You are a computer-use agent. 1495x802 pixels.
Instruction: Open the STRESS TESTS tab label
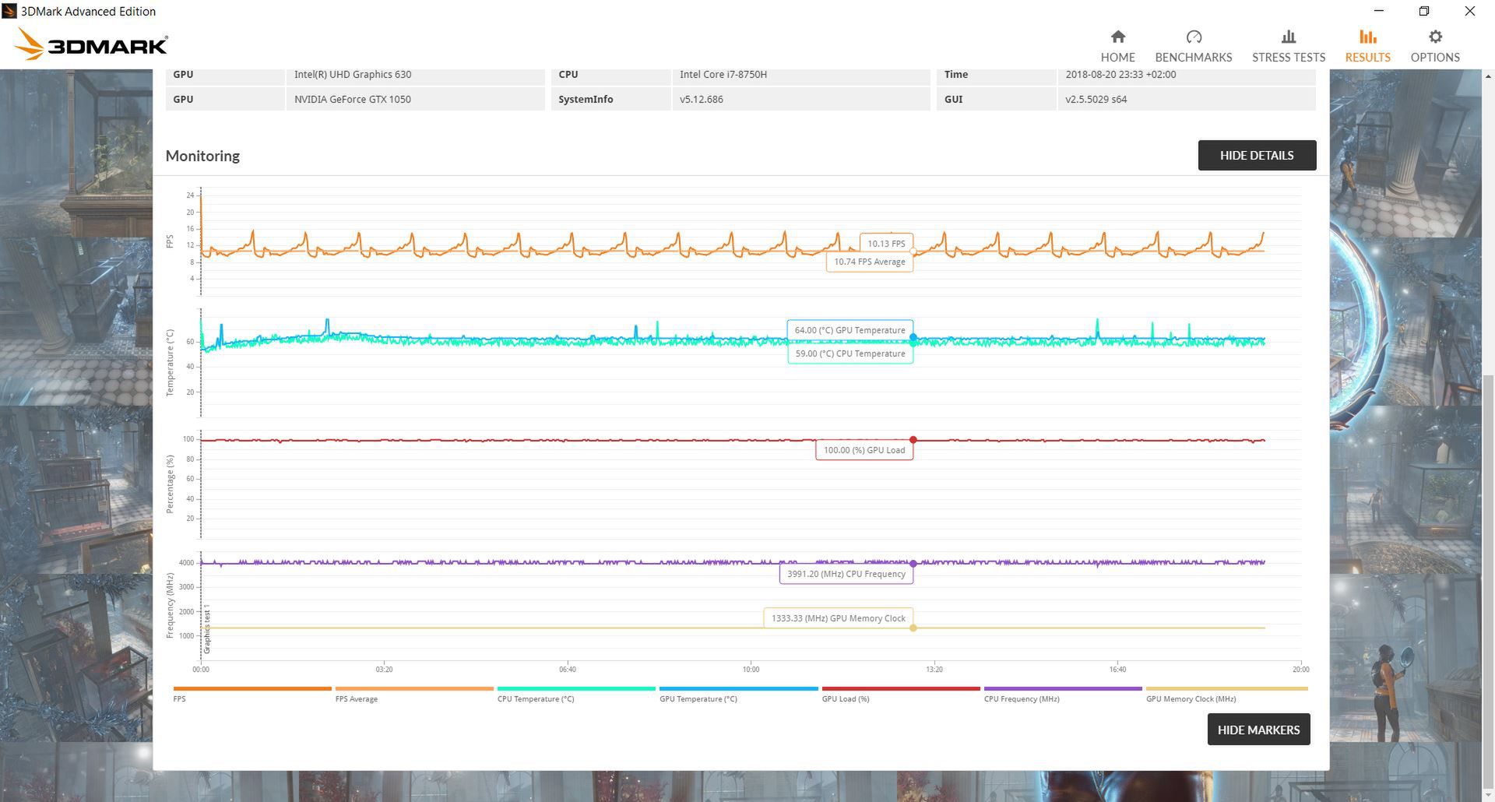pyautogui.click(x=1288, y=57)
